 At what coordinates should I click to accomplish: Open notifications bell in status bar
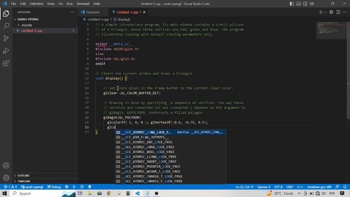(345, 187)
